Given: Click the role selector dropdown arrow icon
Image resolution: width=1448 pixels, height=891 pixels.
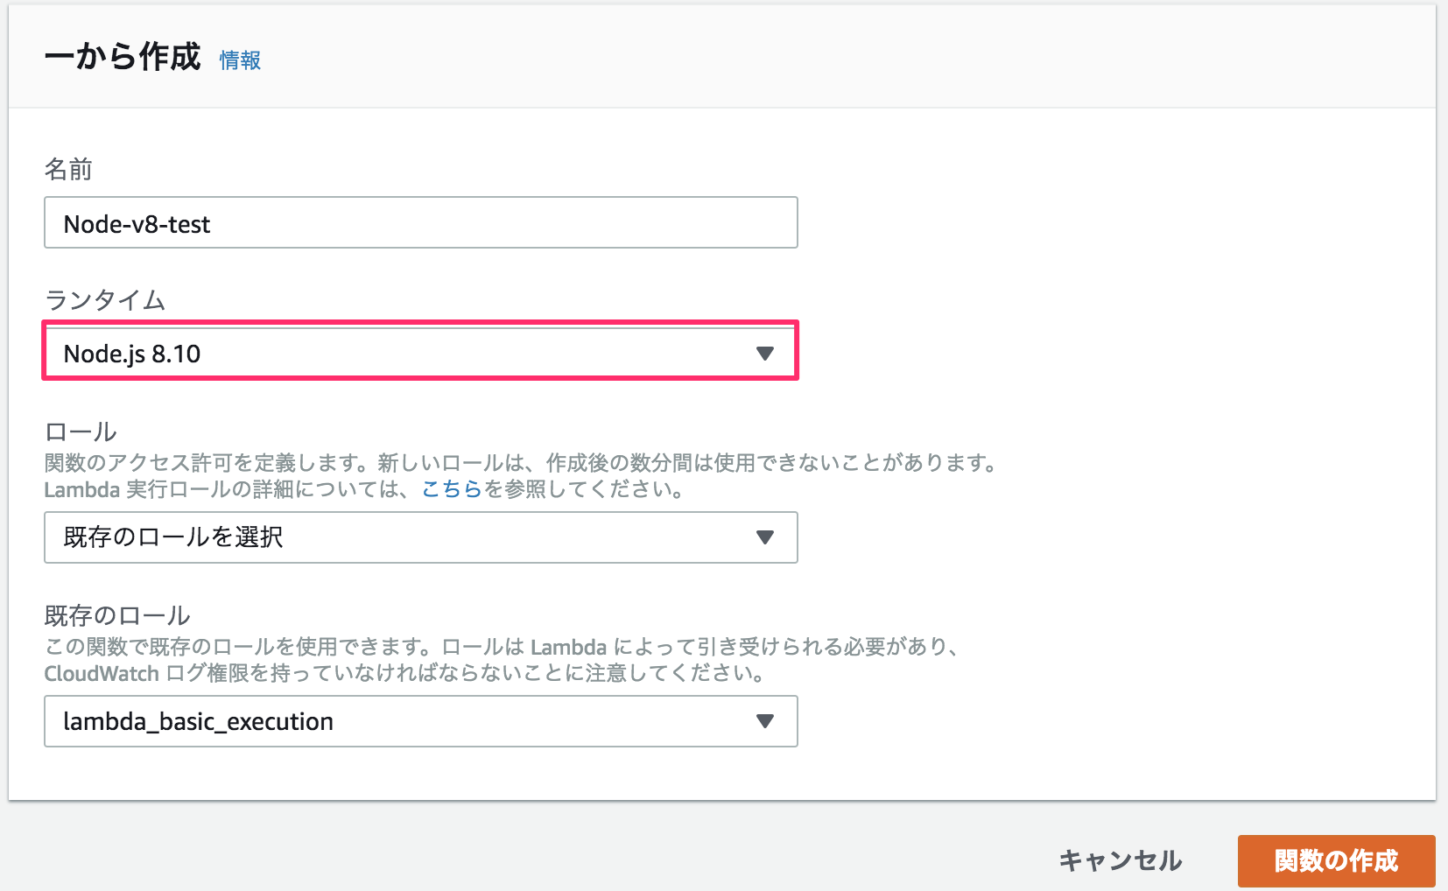Looking at the screenshot, I should pyautogui.click(x=764, y=537).
